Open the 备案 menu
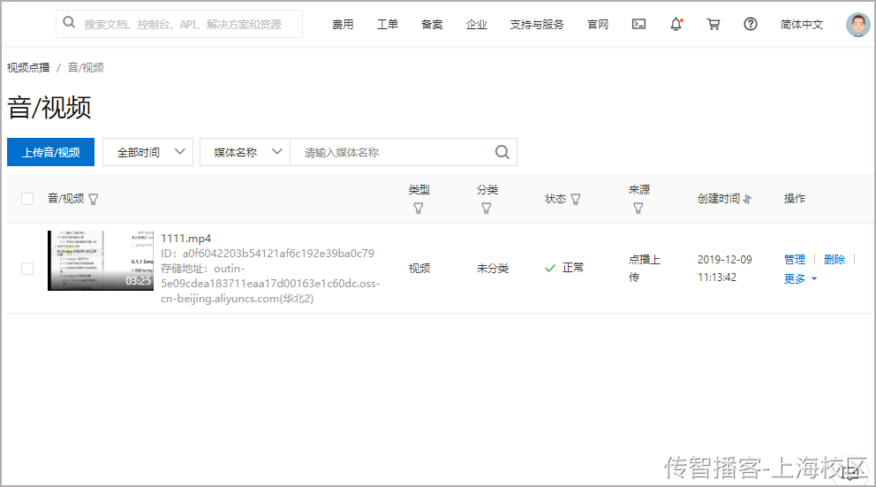876x487 pixels. (x=432, y=25)
